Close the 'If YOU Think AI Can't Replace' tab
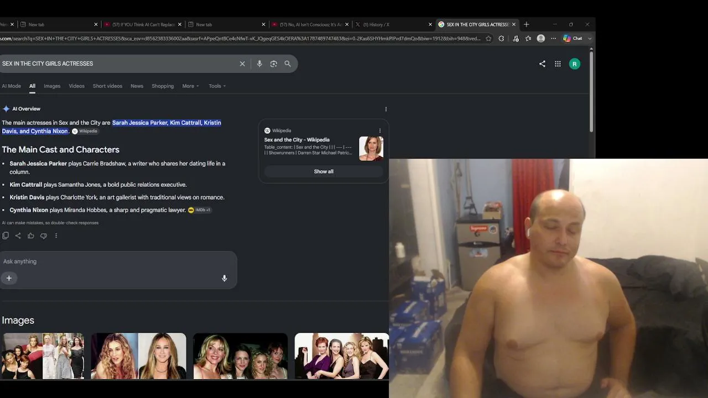This screenshot has width=708, height=398. pos(180,24)
